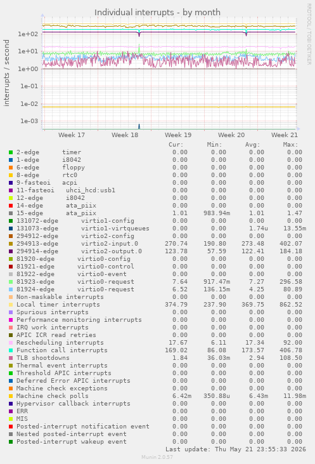Click the green 2-edge timer legend swatch
Image resolution: width=315 pixels, height=464 pixels.
[x=11, y=152]
